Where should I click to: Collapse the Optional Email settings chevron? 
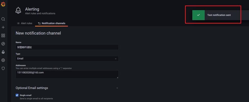click(x=117, y=88)
